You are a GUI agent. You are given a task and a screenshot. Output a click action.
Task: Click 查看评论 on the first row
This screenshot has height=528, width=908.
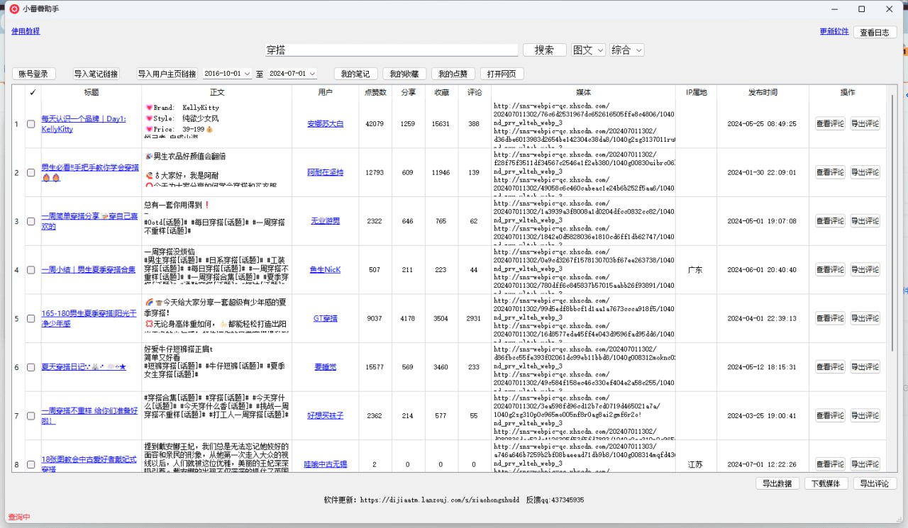coord(830,123)
